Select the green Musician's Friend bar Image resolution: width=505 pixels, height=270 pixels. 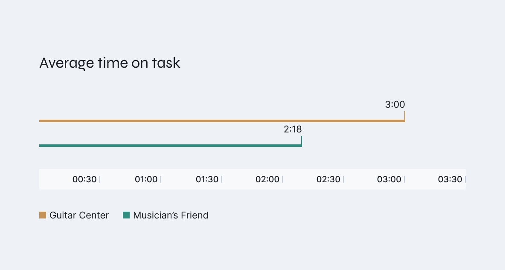pyautogui.click(x=170, y=146)
